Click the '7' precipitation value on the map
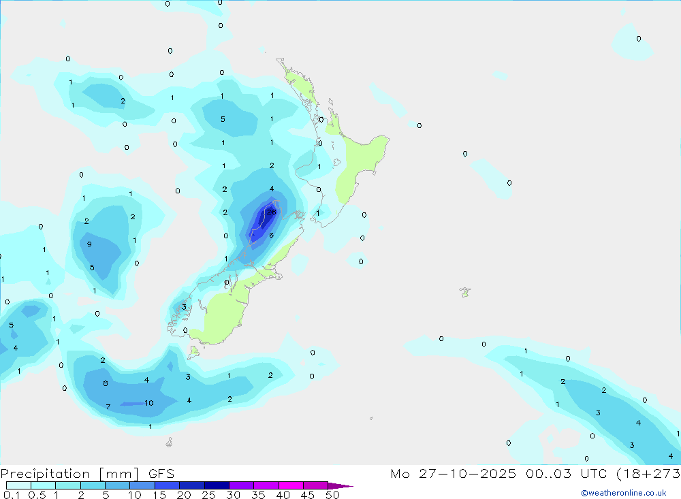Image resolution: width=681 pixels, height=499 pixels. coord(108,407)
